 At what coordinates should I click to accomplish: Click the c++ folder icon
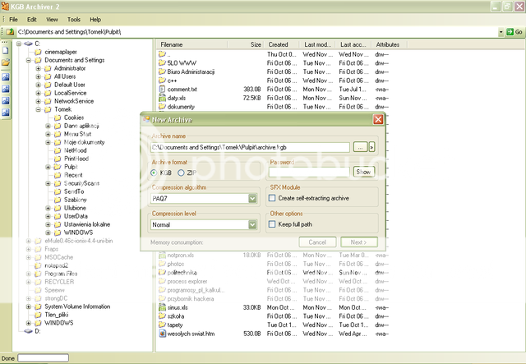coord(162,81)
